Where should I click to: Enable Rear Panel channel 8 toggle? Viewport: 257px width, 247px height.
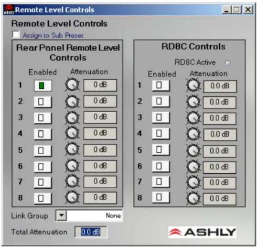43,198
